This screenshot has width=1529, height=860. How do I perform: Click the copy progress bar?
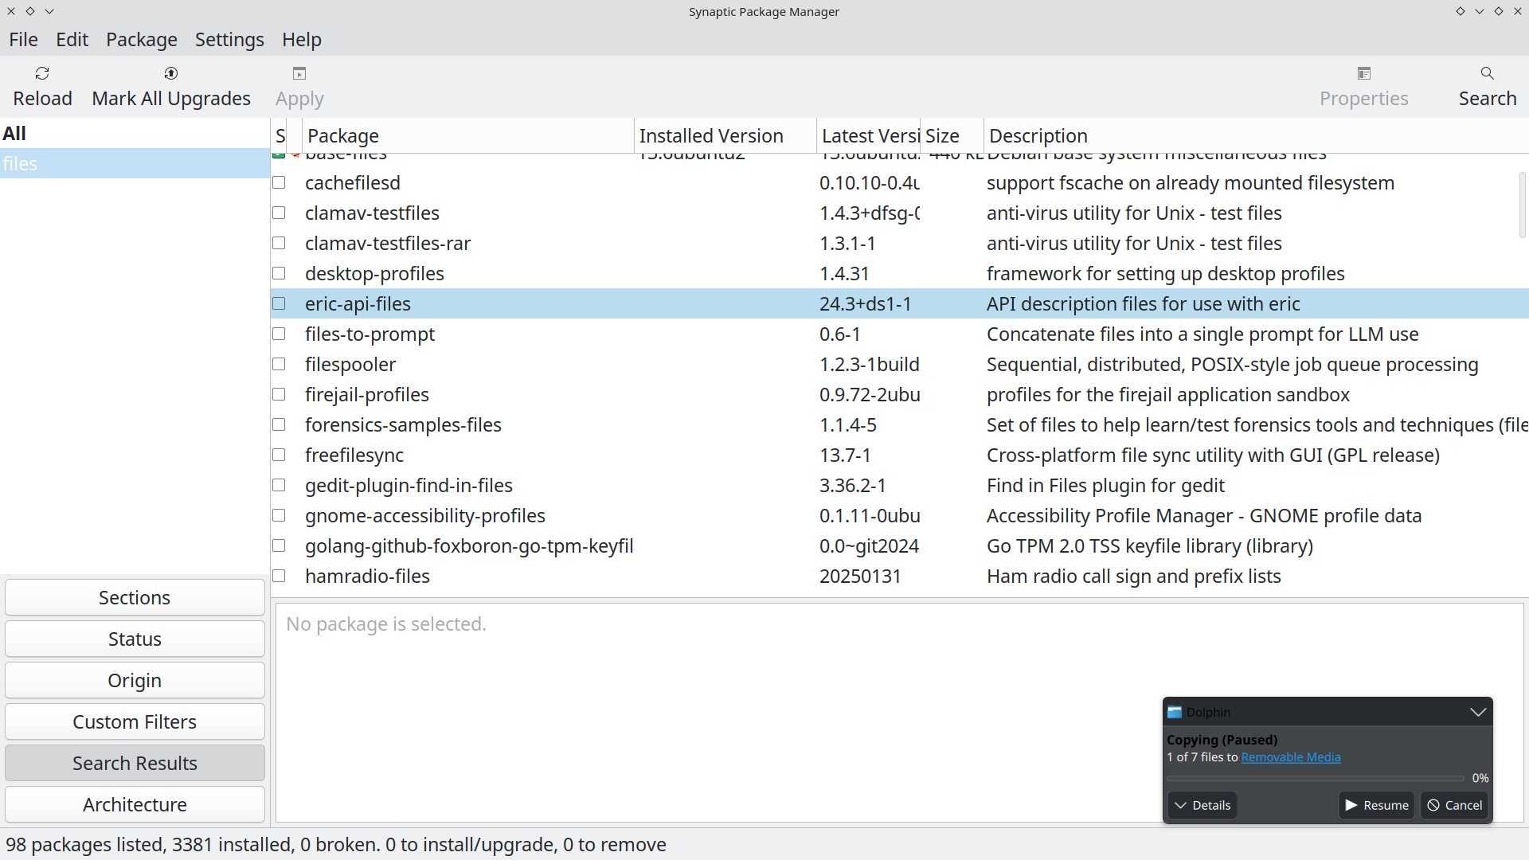[x=1315, y=778]
